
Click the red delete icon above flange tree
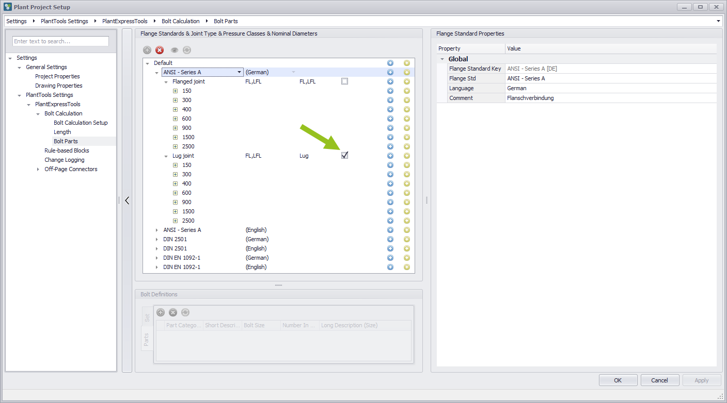160,50
